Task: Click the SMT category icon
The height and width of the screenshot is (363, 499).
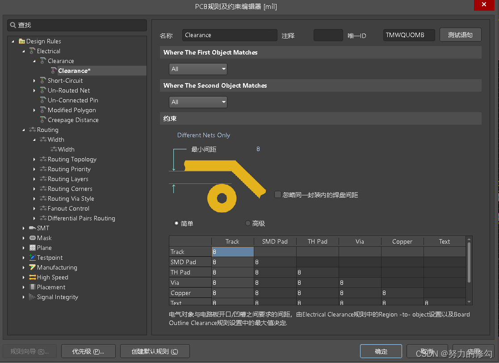Action: pos(32,228)
